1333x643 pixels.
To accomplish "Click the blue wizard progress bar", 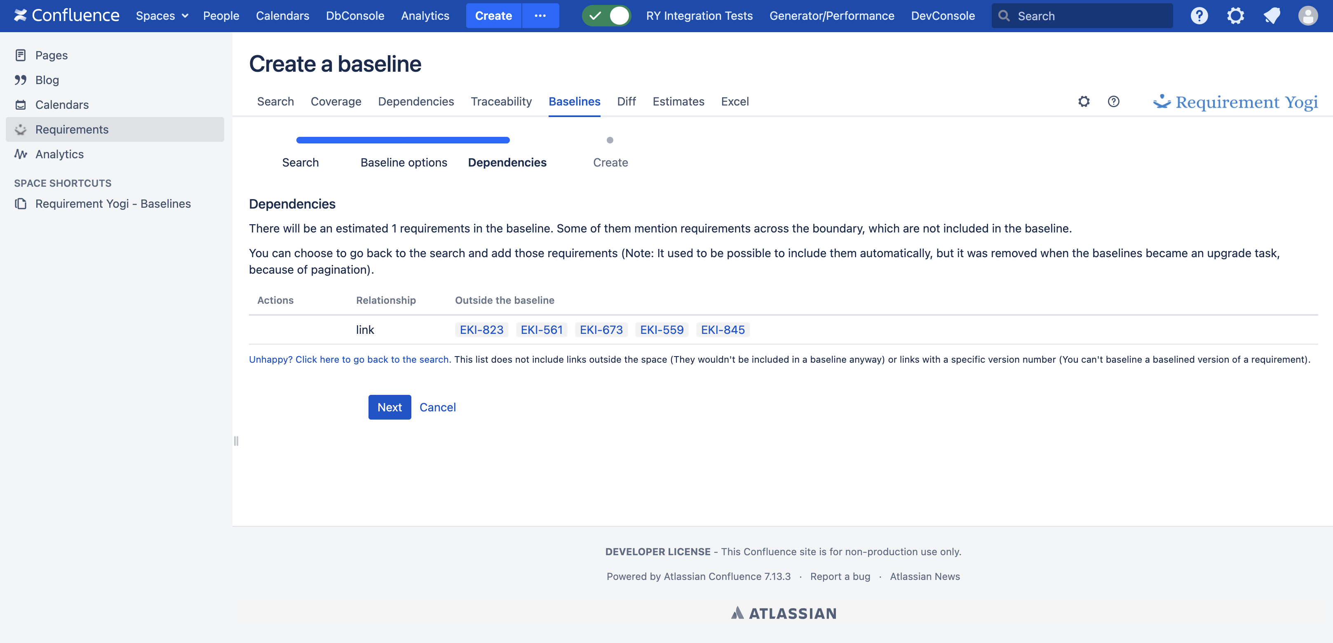I will coord(403,140).
